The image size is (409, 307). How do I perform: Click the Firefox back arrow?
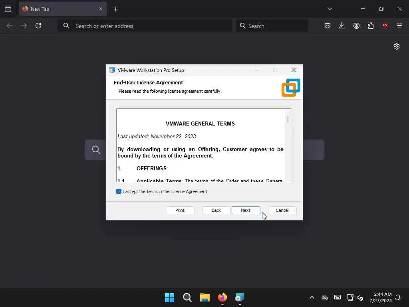click(x=10, y=26)
